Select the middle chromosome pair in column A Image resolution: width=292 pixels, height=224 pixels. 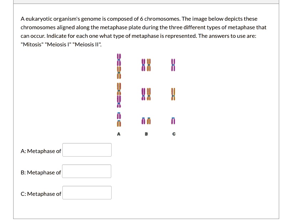pyautogui.click(x=119, y=95)
